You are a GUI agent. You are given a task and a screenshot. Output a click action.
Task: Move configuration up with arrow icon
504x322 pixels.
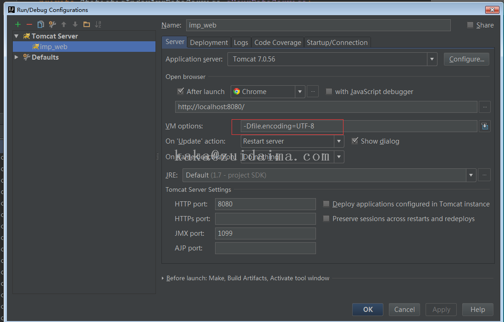click(64, 24)
